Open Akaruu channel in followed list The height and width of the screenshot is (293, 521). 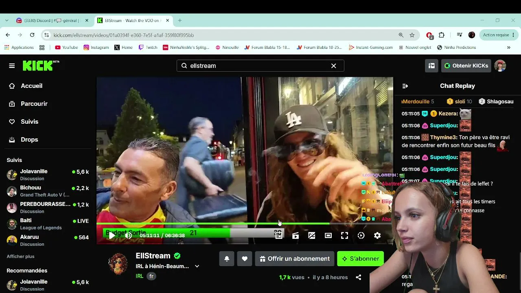48,240
